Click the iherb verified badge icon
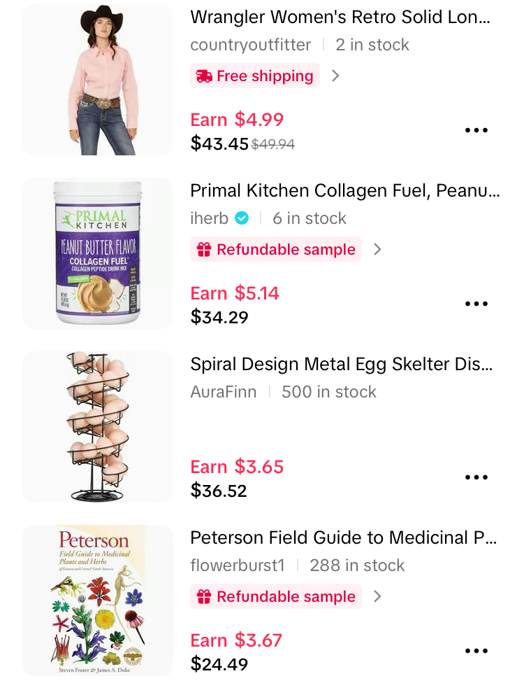The width and height of the screenshot is (524, 690). pos(242,218)
